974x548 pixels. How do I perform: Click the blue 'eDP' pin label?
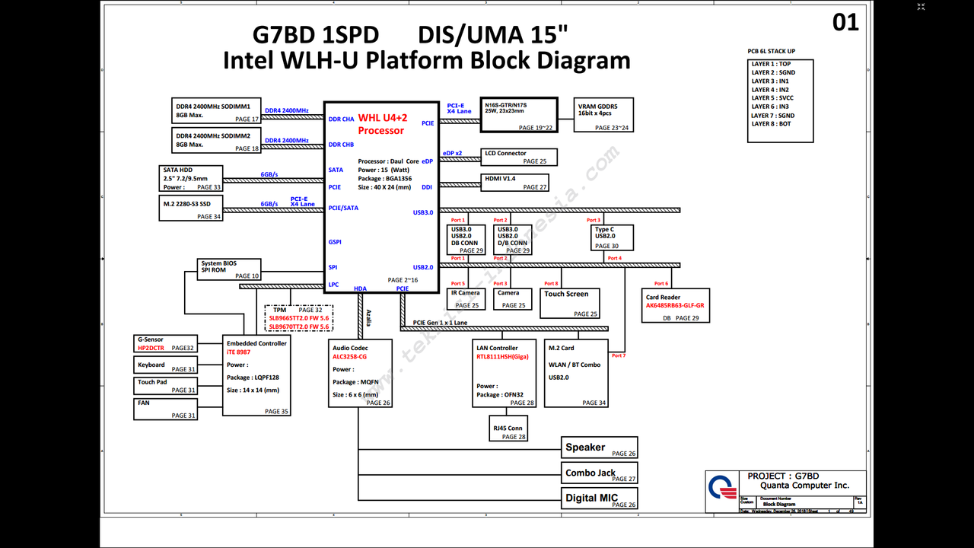pos(428,161)
